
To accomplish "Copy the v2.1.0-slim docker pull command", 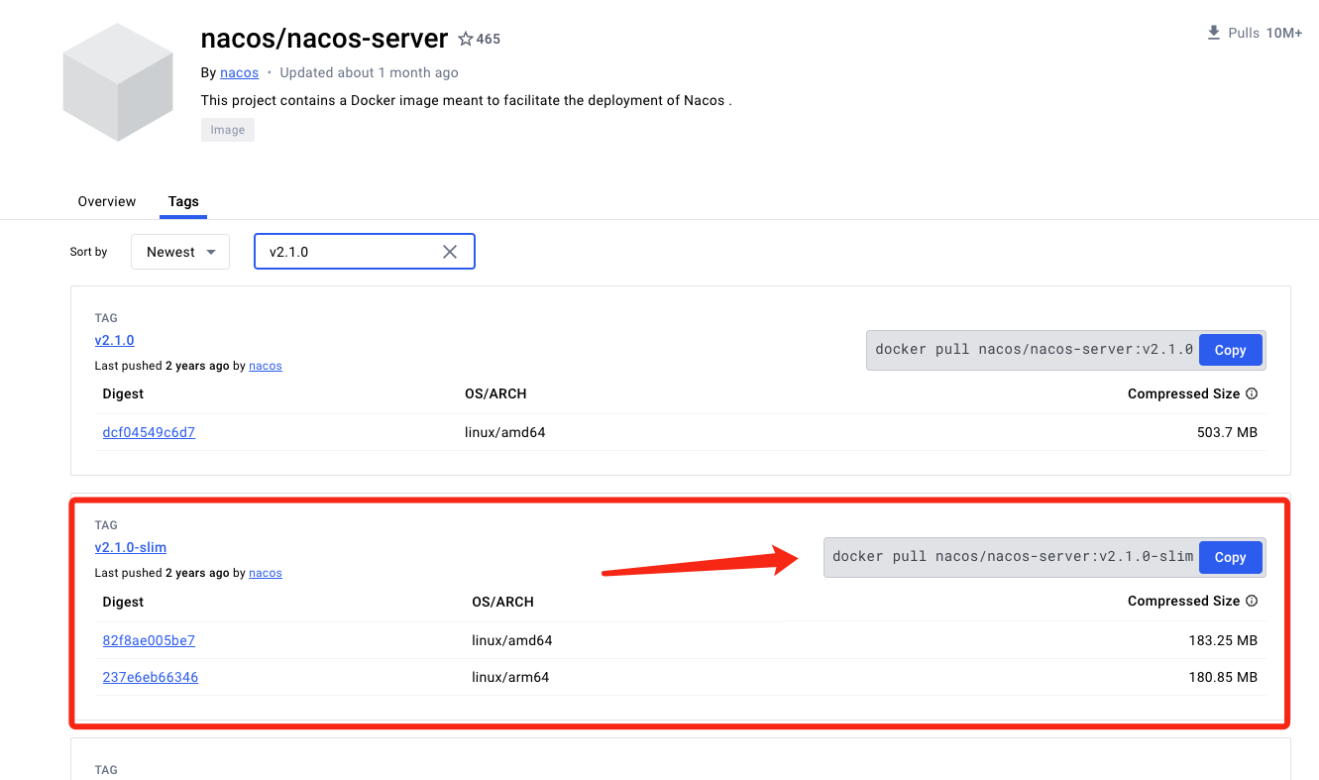I will point(1230,557).
